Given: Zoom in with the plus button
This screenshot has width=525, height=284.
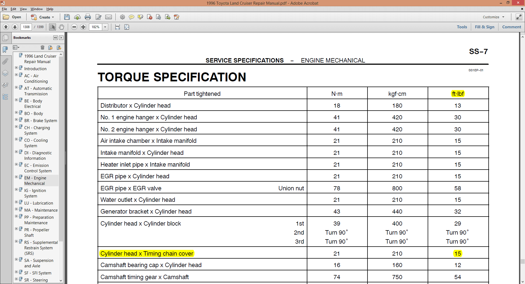Looking at the screenshot, I should (83, 27).
